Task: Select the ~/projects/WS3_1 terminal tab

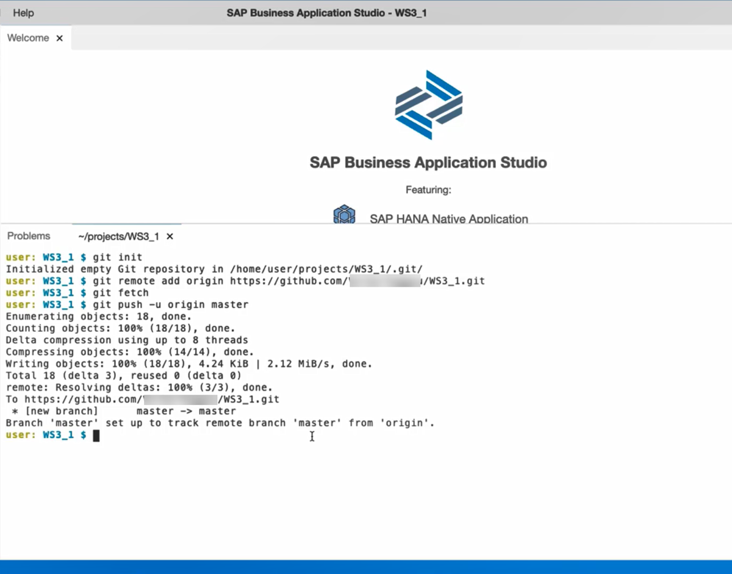Action: click(118, 236)
